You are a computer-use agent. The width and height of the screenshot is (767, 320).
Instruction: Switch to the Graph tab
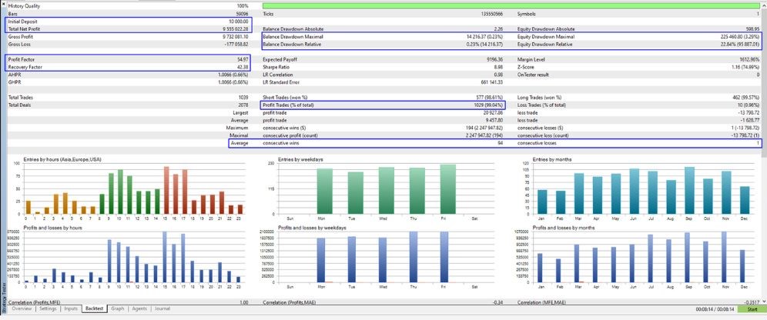(117, 308)
